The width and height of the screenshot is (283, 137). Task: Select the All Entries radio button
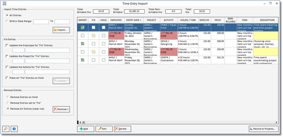pos(7,15)
